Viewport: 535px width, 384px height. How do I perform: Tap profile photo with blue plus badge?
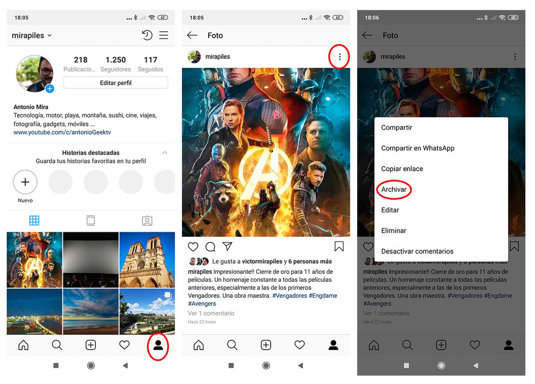click(35, 74)
